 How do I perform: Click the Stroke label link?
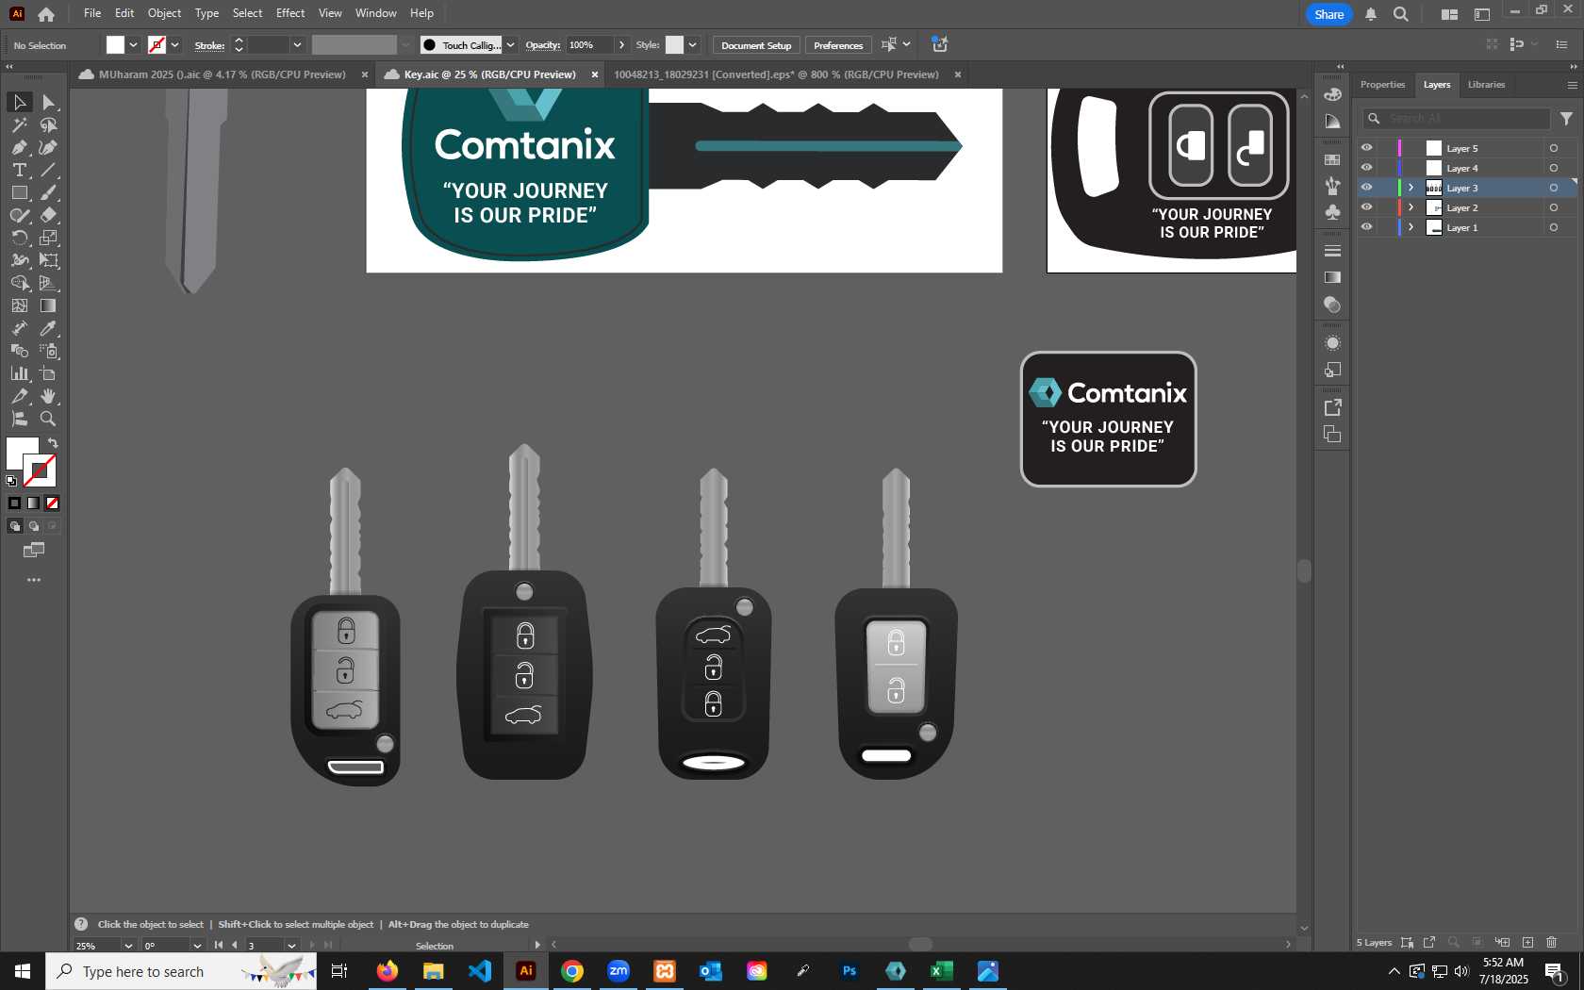209,45
